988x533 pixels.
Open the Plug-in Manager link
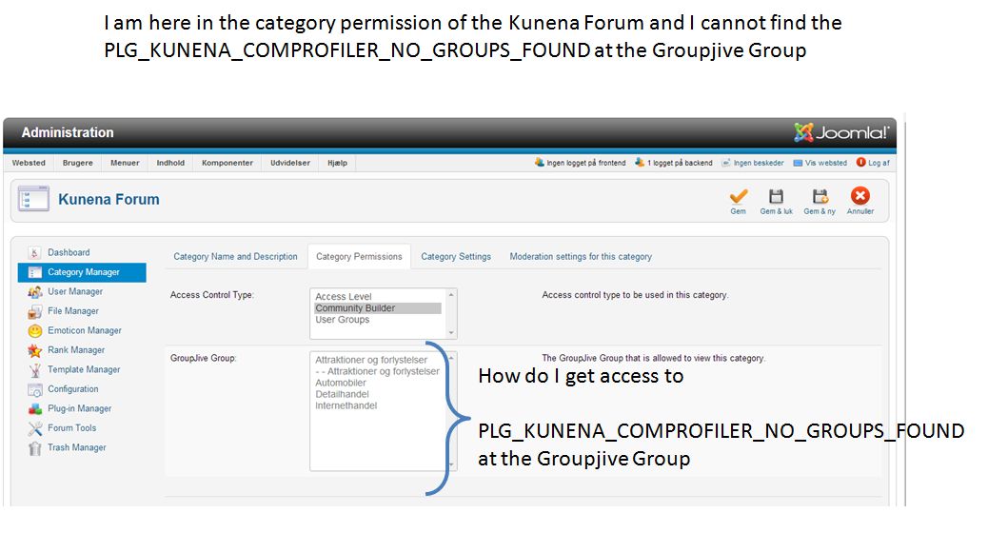[79, 409]
